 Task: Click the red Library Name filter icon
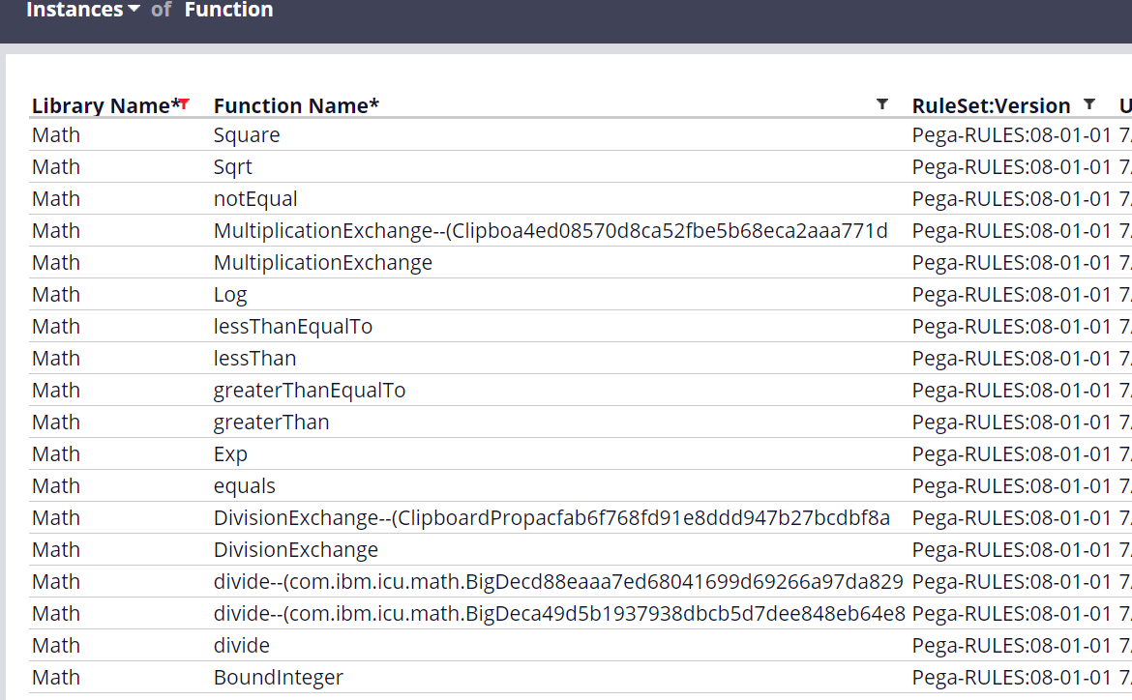point(184,104)
